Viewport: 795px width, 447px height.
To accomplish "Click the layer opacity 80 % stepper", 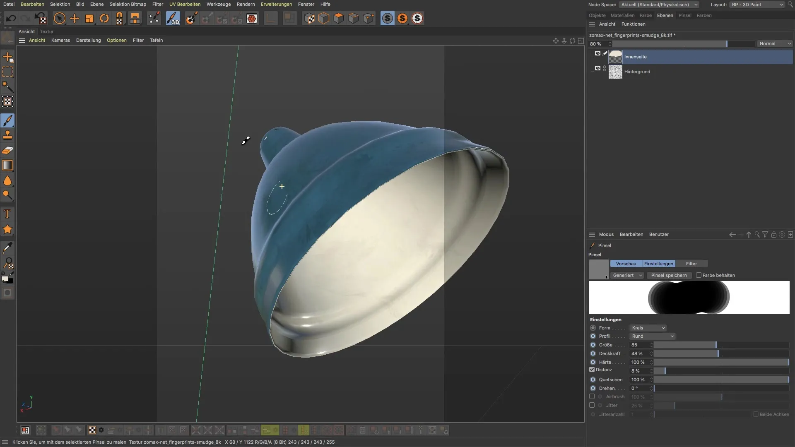I will 609,44.
